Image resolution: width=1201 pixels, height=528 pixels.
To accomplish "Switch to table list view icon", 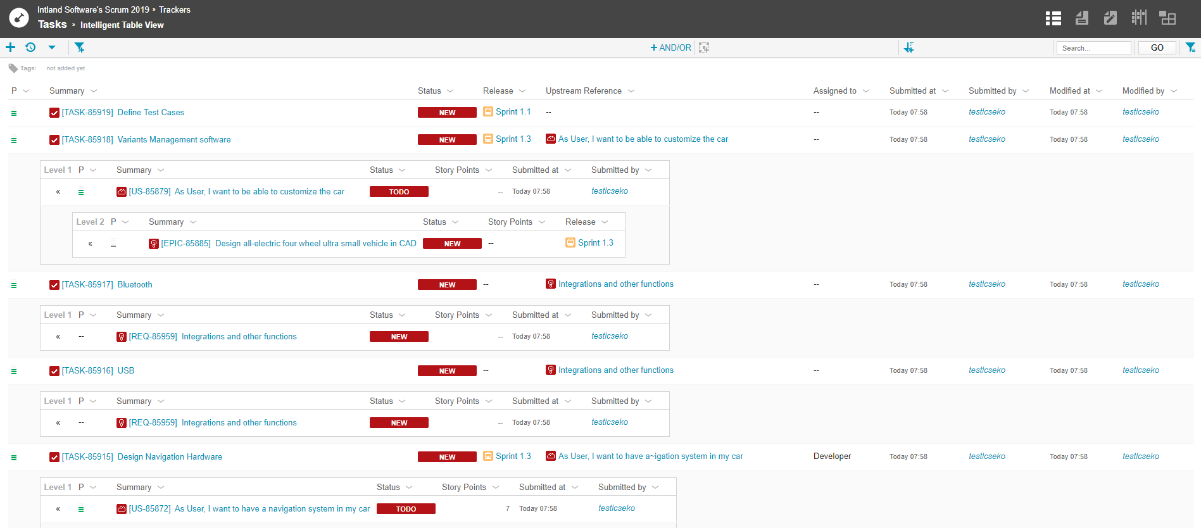I will tap(1053, 18).
